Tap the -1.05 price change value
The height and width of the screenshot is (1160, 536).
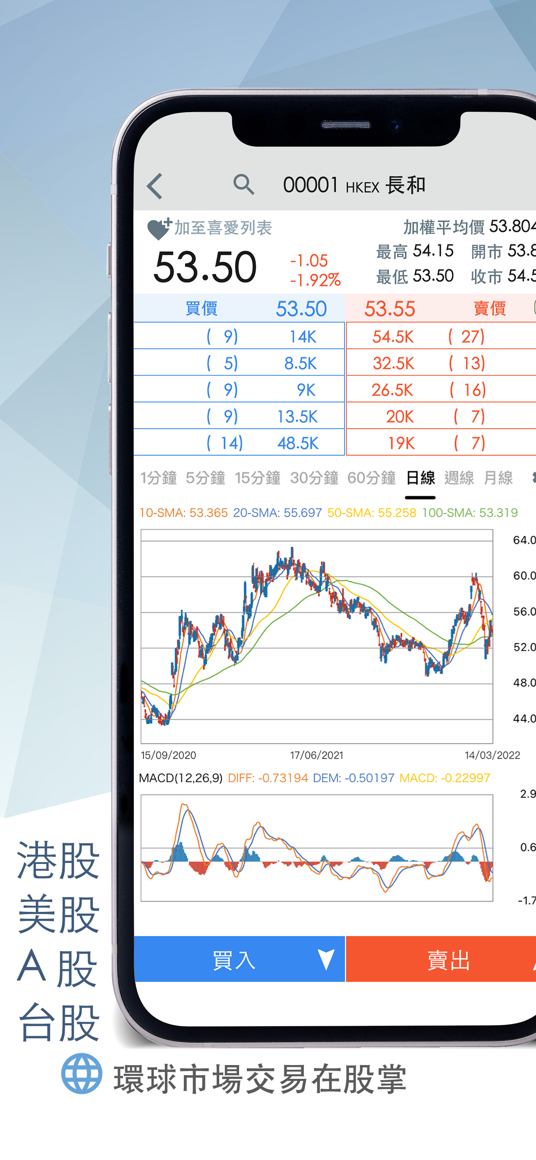coord(309,261)
